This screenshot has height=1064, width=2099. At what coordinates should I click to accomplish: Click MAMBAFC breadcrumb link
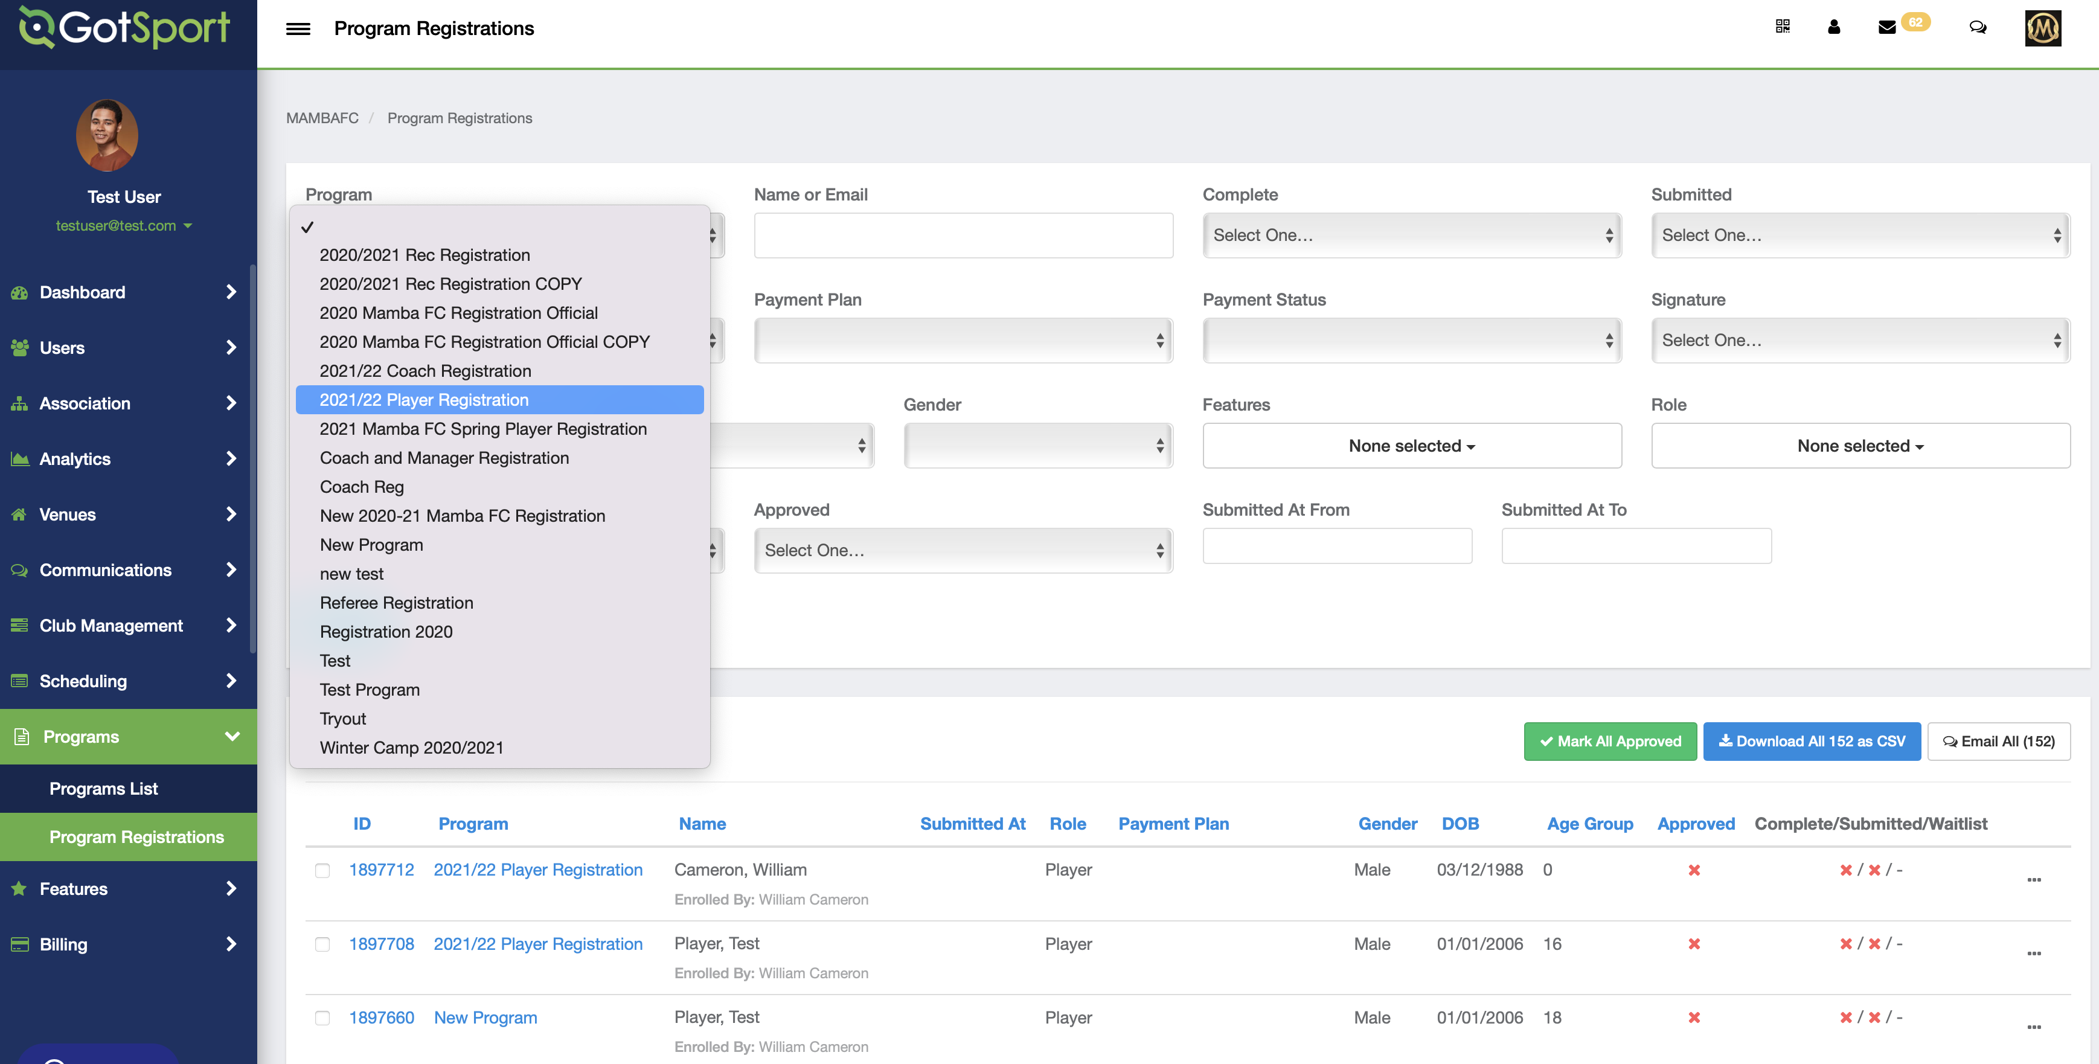click(322, 118)
